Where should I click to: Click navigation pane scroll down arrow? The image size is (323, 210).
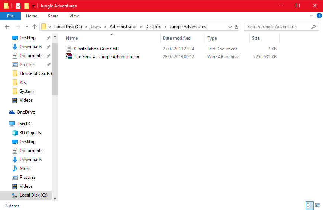tap(55, 198)
